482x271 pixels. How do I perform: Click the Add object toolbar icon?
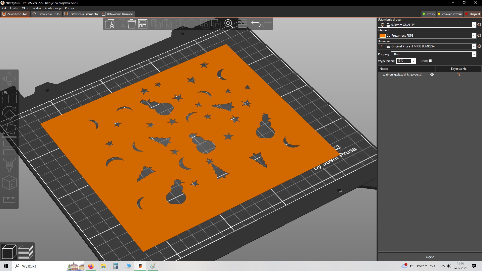110,24
